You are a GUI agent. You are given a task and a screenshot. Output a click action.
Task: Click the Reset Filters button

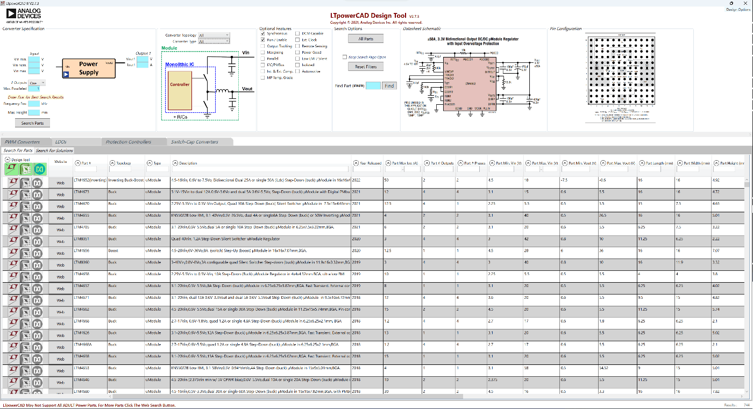click(366, 67)
